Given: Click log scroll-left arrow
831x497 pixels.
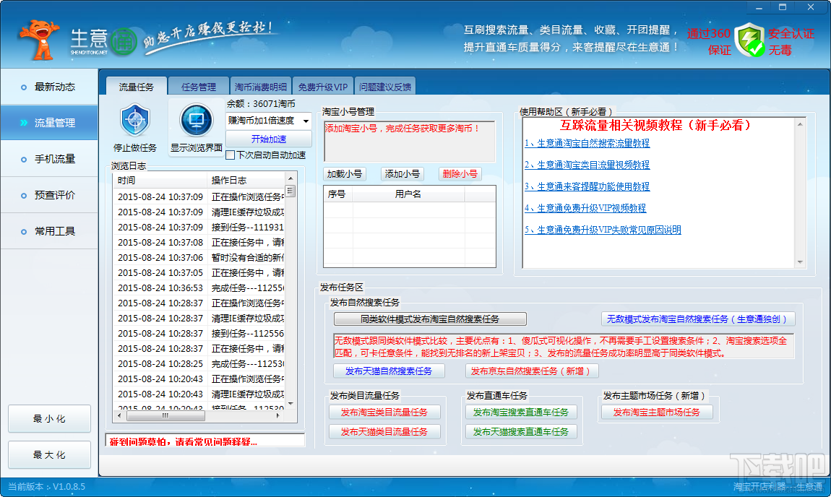Looking at the screenshot, I should [x=119, y=416].
